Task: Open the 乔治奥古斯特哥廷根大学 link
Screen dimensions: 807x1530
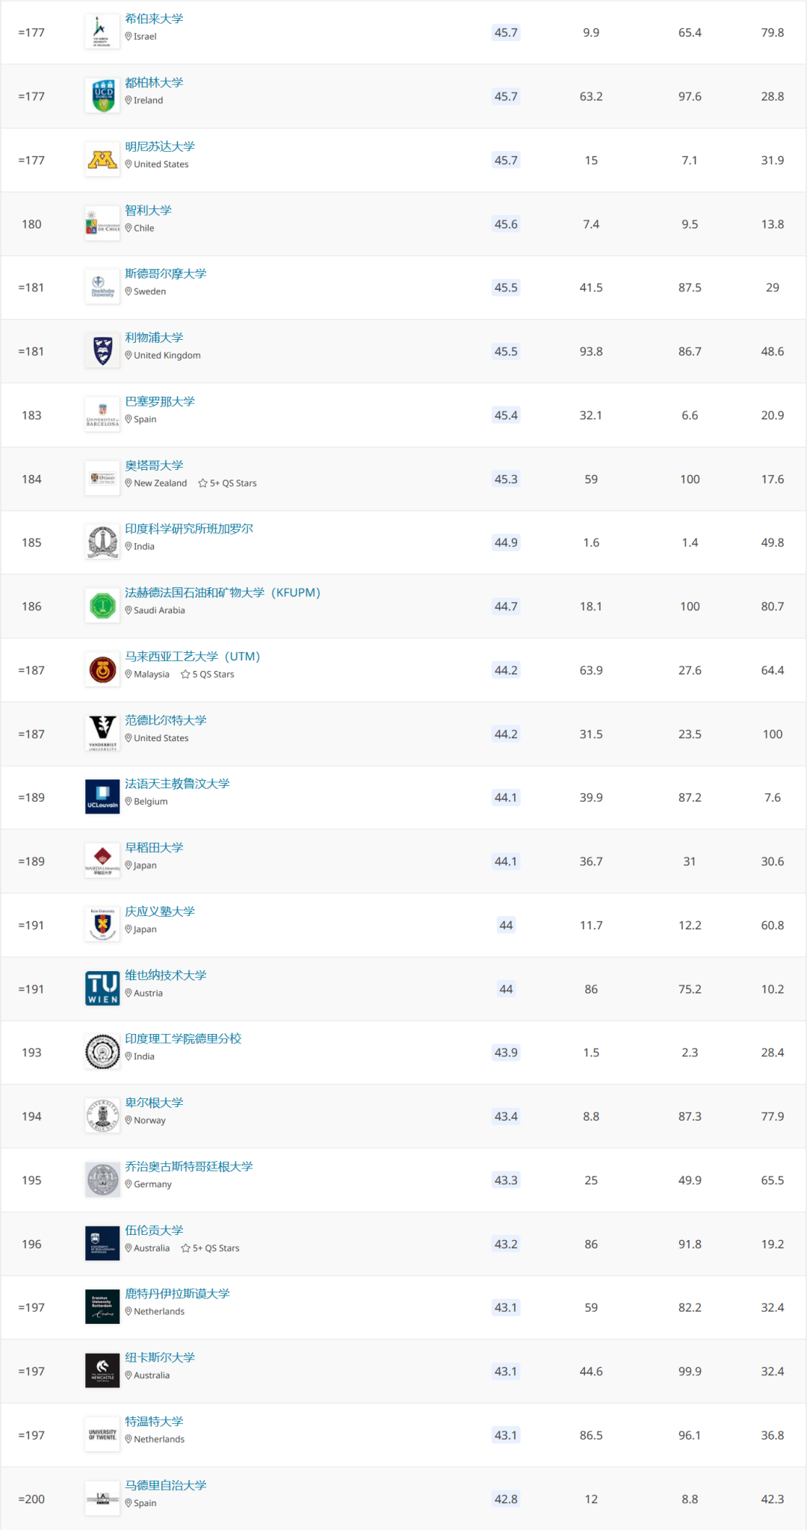Action: [189, 1166]
